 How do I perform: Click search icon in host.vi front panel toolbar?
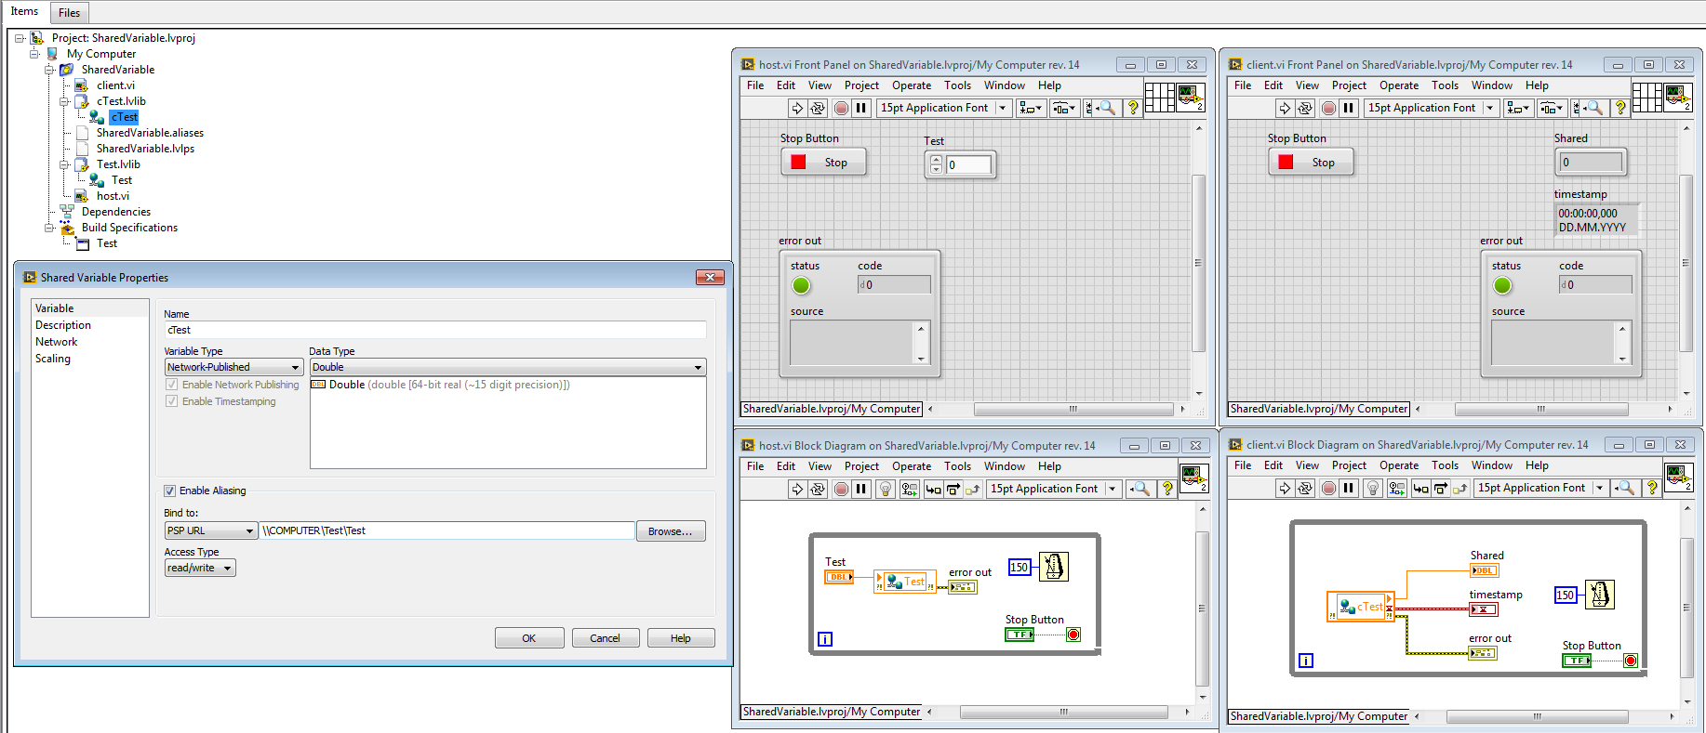click(x=1107, y=108)
